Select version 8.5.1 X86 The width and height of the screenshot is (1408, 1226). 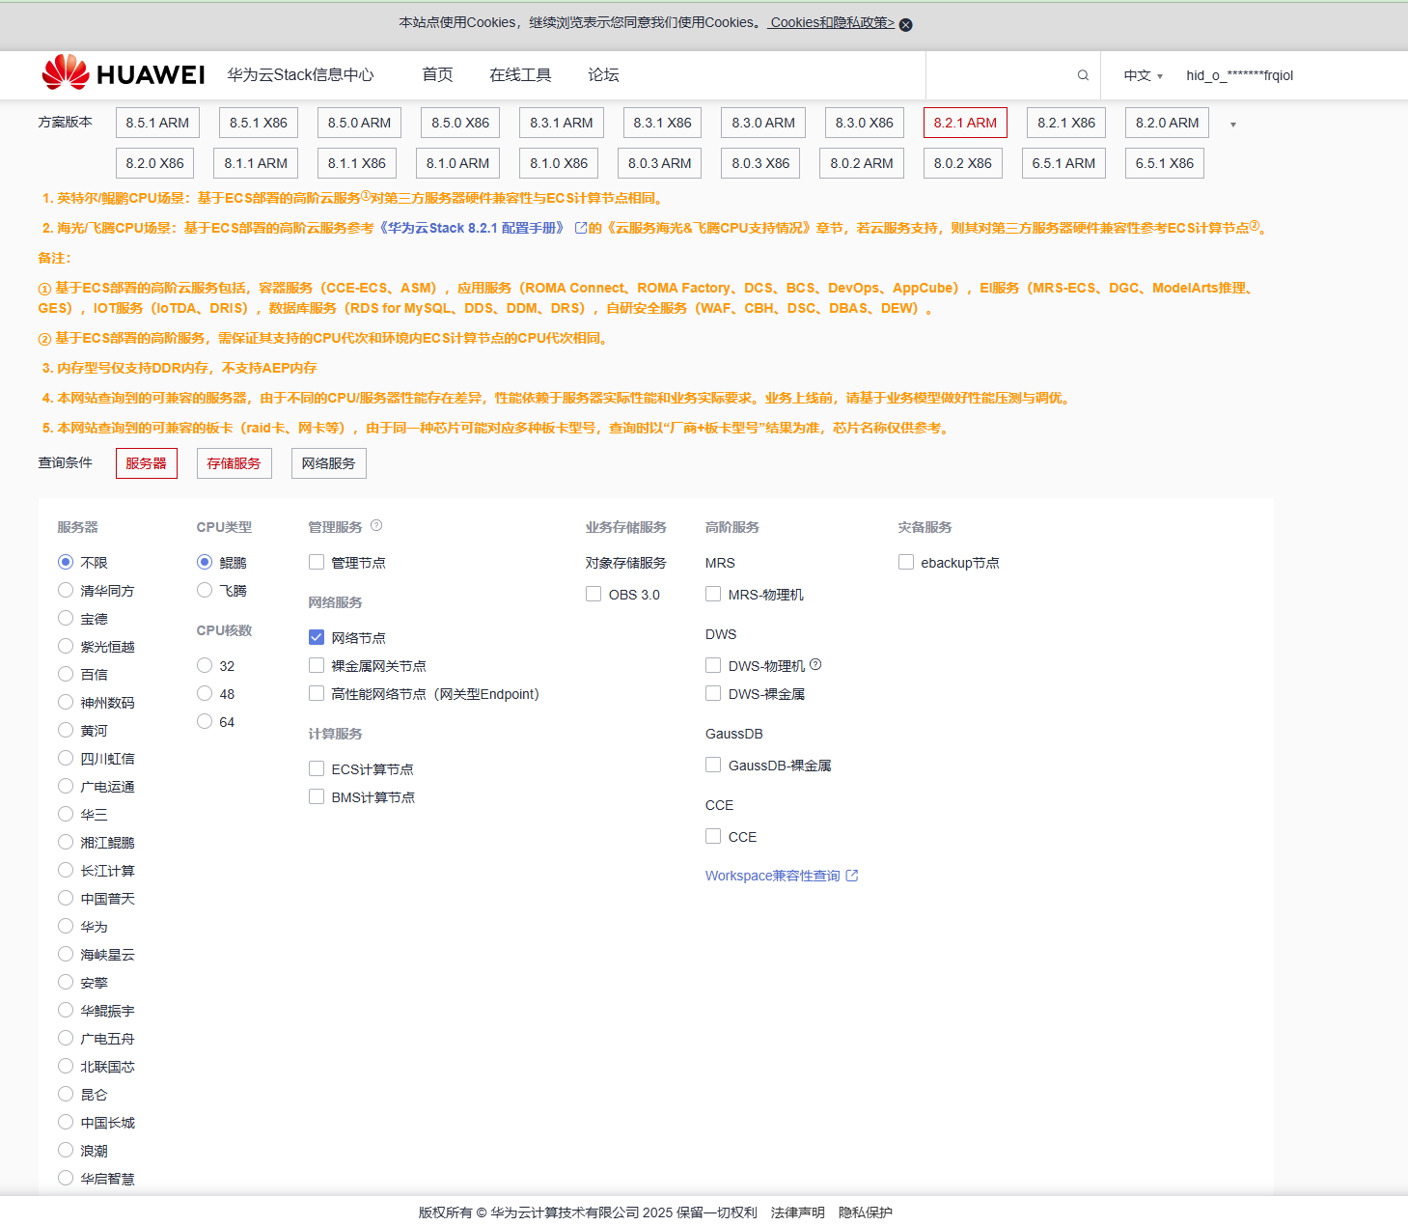click(259, 123)
